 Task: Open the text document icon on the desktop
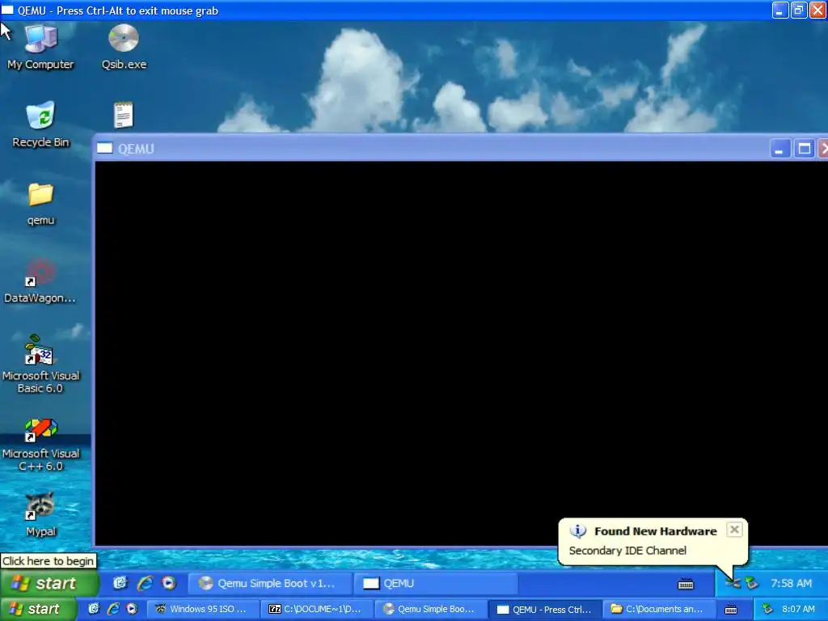pyautogui.click(x=124, y=115)
